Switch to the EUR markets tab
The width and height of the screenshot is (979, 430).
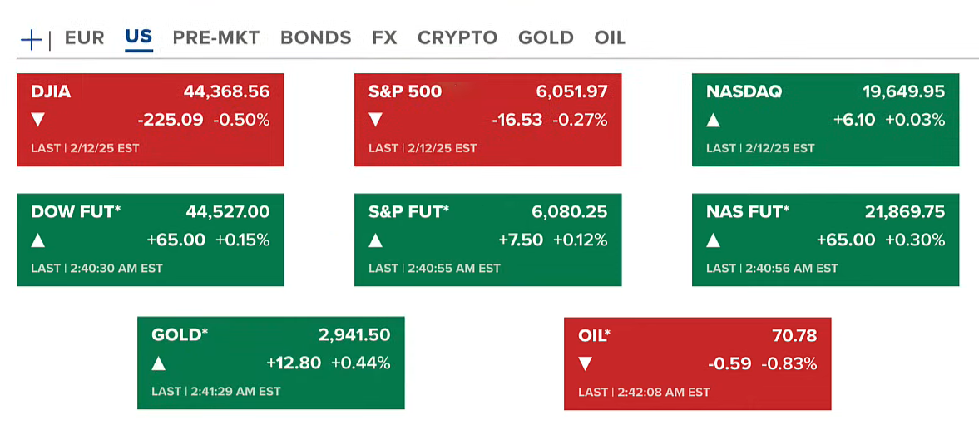(x=84, y=37)
